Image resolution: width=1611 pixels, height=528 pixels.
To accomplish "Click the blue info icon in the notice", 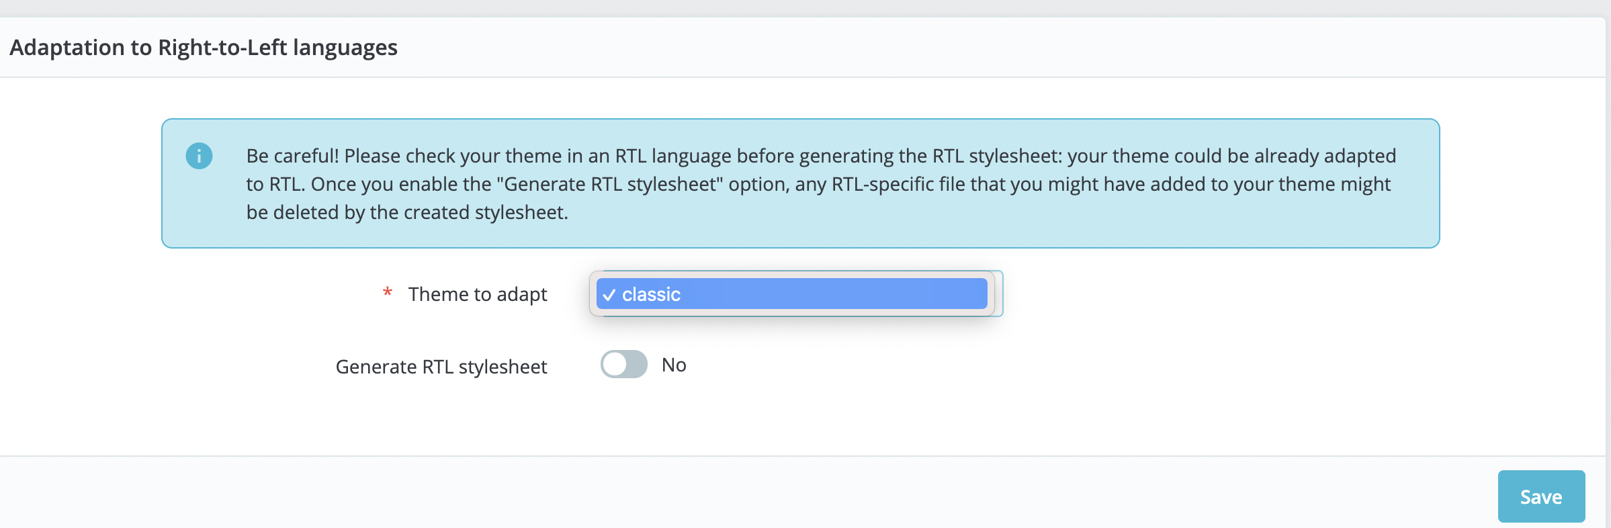I will (x=199, y=157).
